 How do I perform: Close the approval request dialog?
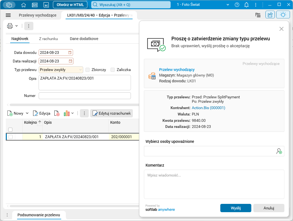pyautogui.click(x=281, y=29)
